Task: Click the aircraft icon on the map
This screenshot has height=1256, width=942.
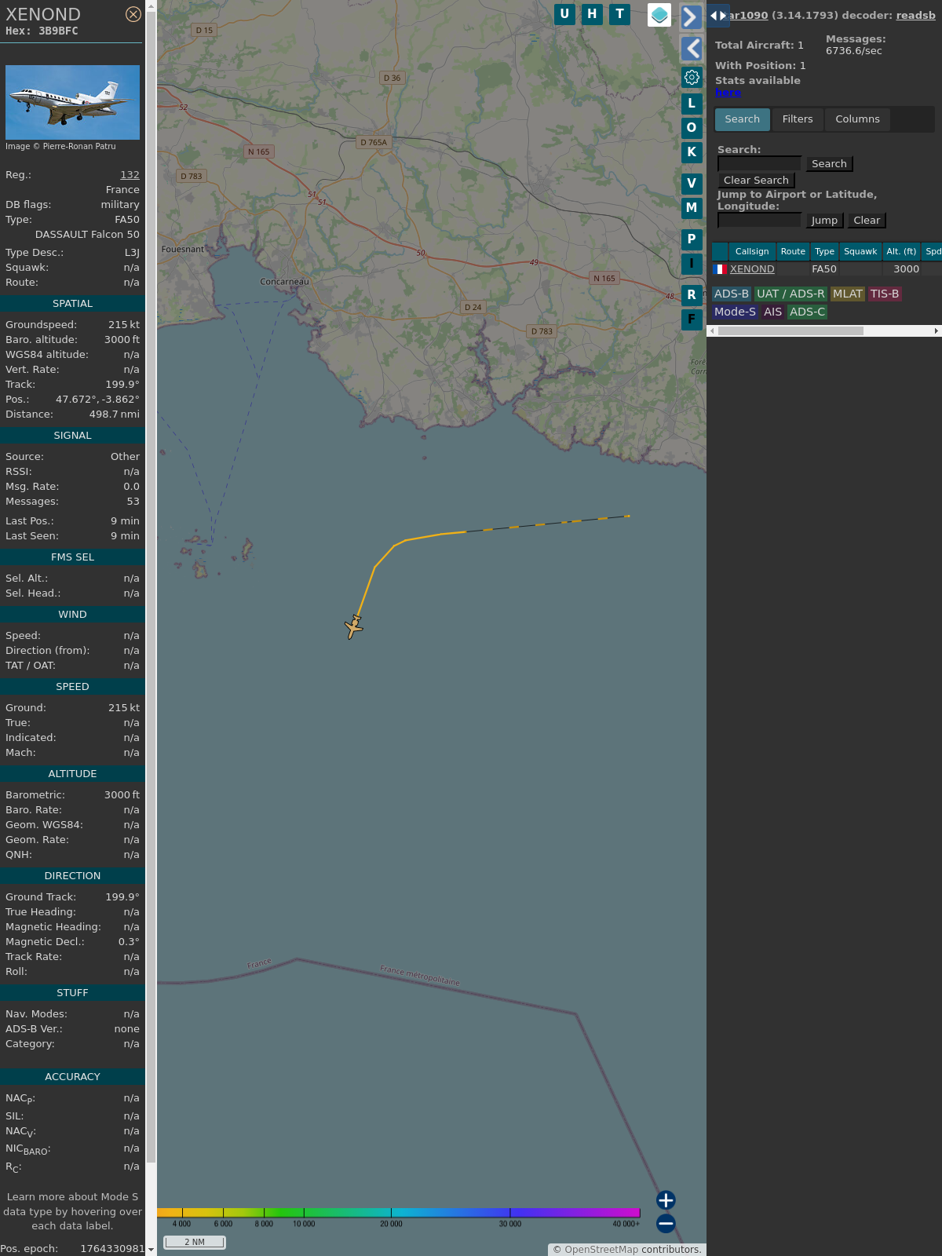Action: tap(354, 626)
